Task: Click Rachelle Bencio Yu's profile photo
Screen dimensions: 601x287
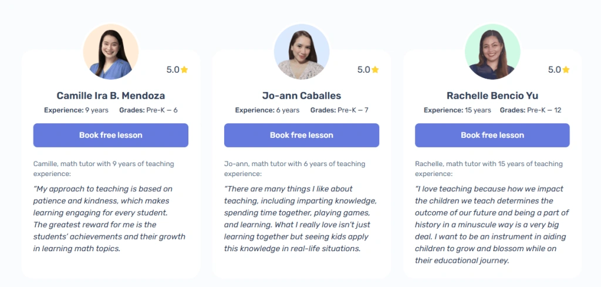Action: [x=492, y=52]
